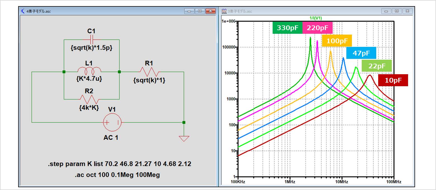The height and width of the screenshot is (190, 436).
Task: Click the .step param K list directive
Action: 119,164
